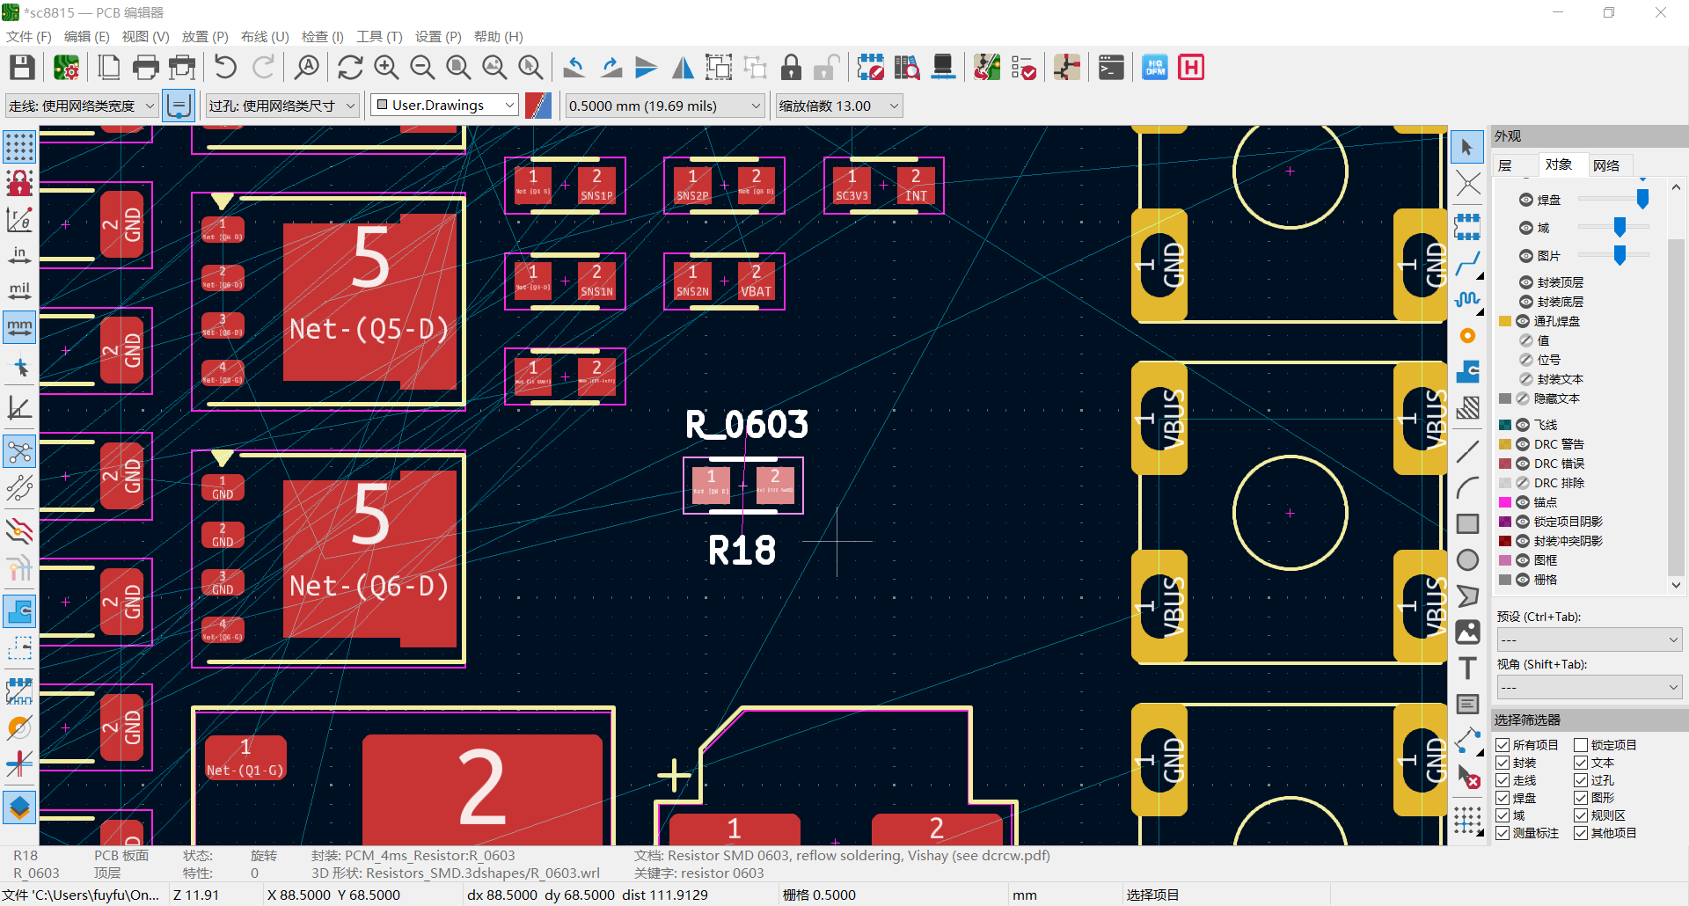The height and width of the screenshot is (906, 1689).
Task: Open track width dropdown 走线: 使用网络类宽度
Action: click(x=82, y=106)
